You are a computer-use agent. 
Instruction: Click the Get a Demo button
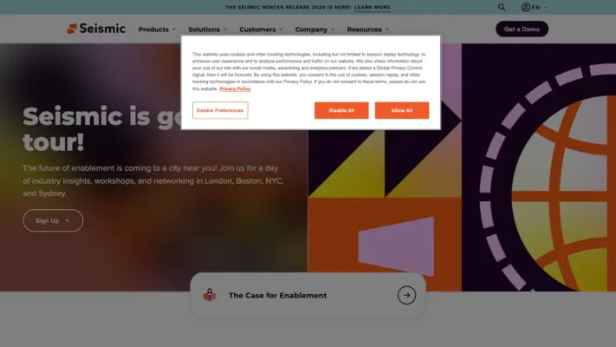click(522, 29)
